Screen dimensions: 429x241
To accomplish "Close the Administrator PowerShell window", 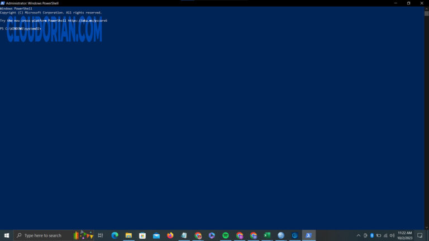I will [x=422, y=3].
